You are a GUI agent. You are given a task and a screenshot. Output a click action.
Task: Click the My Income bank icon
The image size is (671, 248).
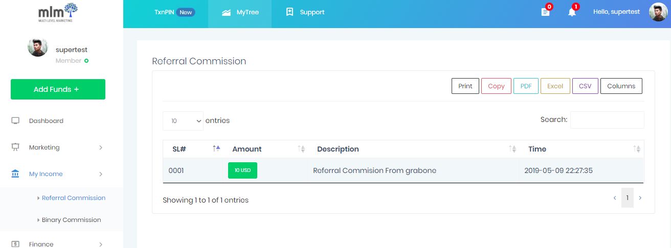[15, 174]
